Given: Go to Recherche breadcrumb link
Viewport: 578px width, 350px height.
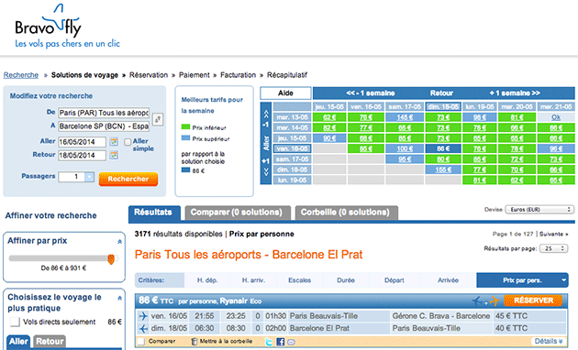Looking at the screenshot, I should click(x=21, y=75).
